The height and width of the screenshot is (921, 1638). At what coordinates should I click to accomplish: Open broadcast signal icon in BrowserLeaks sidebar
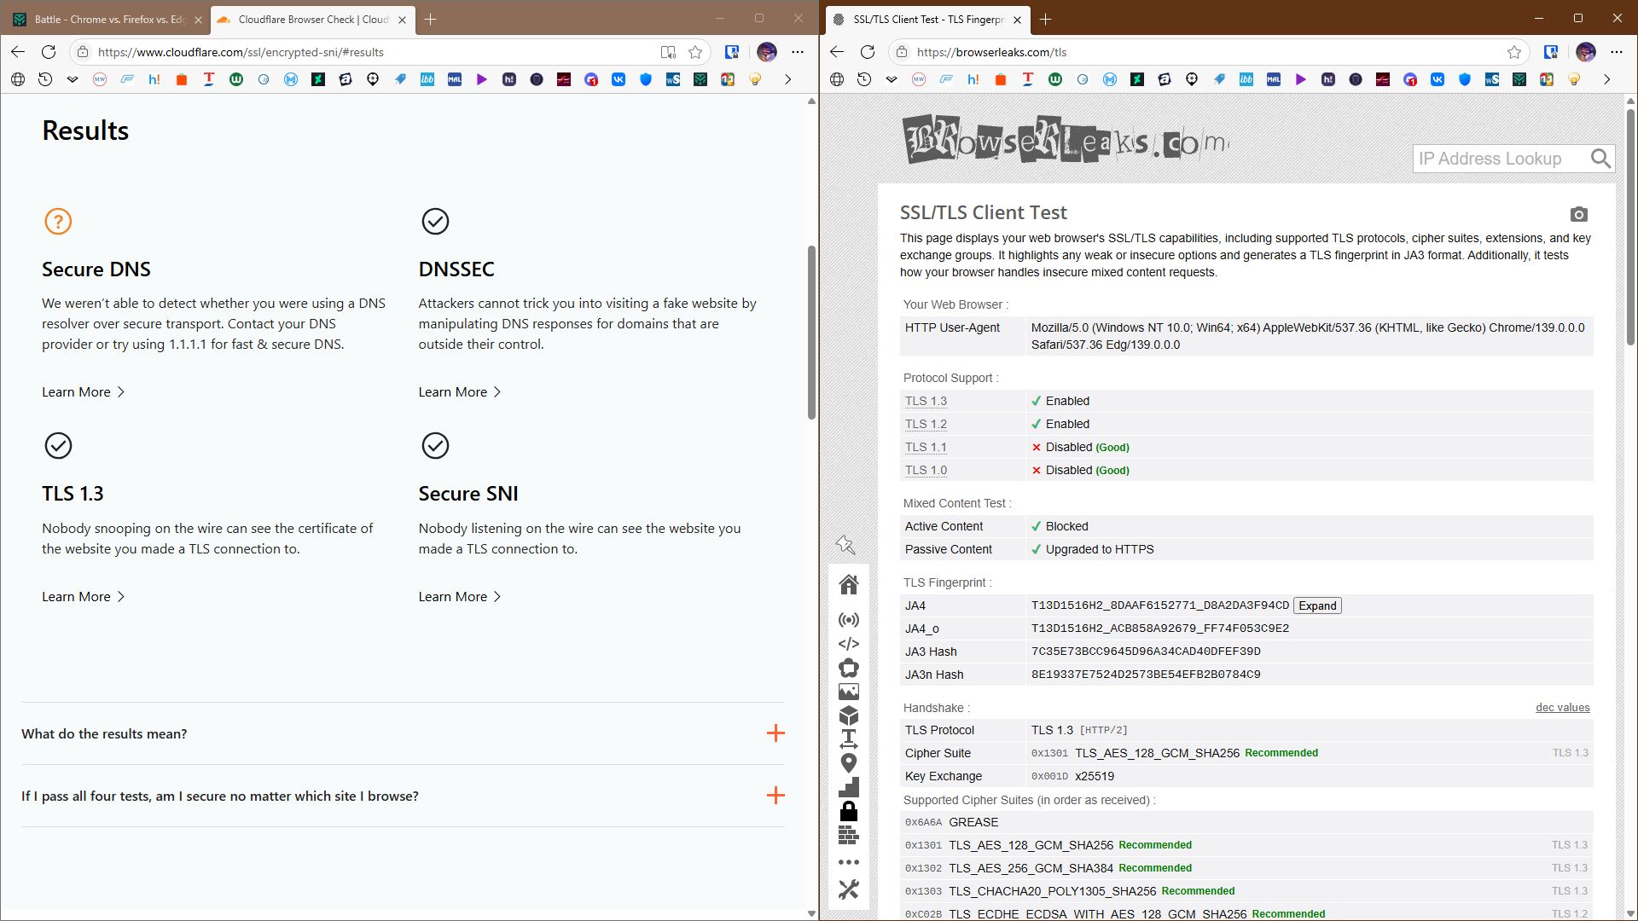848,620
